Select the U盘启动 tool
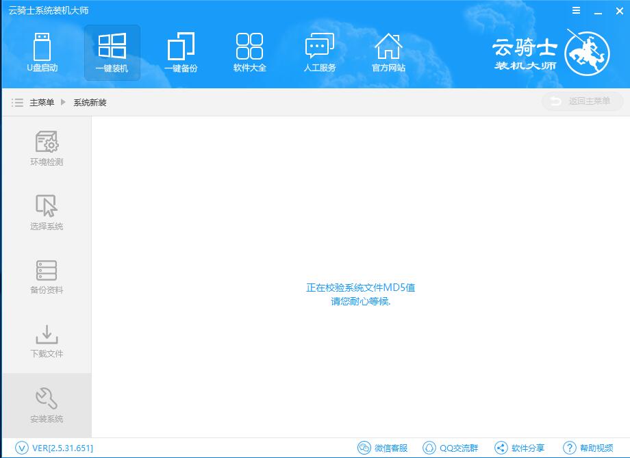This screenshot has height=458, width=630. pos(42,52)
